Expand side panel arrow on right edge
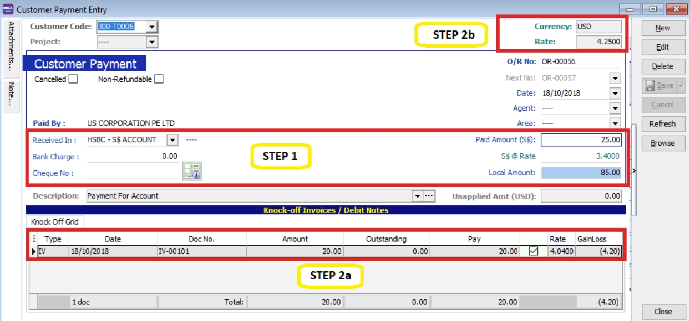 pos(634,171)
